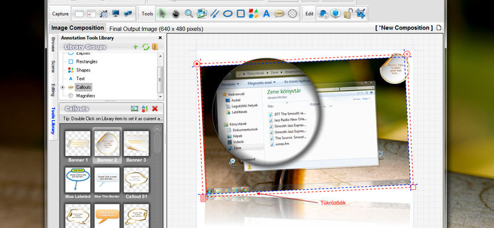
Task: Pick the blue text A tool
Action: pos(267,14)
